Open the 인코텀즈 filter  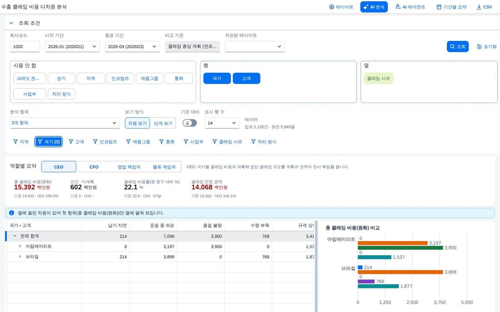(x=105, y=142)
